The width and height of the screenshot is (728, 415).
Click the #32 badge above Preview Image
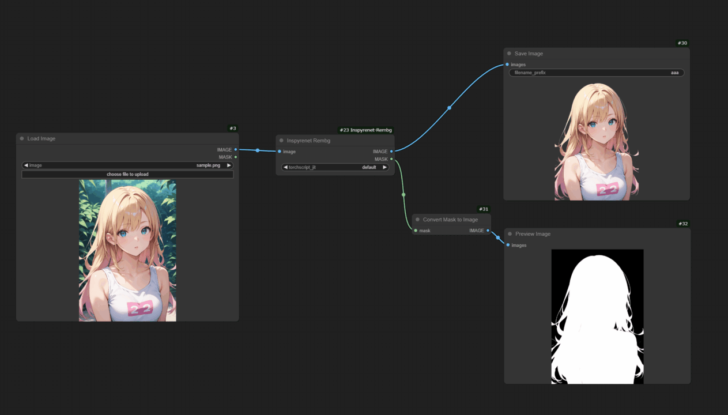(x=682, y=224)
